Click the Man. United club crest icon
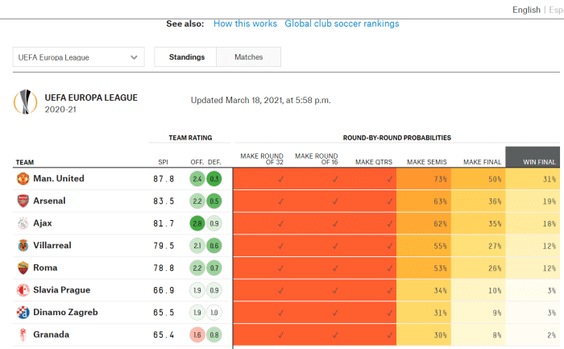The height and width of the screenshot is (349, 564). pos(23,178)
